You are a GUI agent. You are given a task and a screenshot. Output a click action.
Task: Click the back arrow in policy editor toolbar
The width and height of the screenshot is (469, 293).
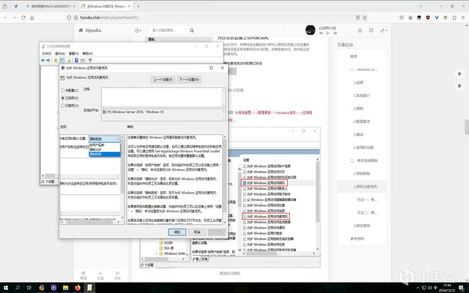click(43, 61)
